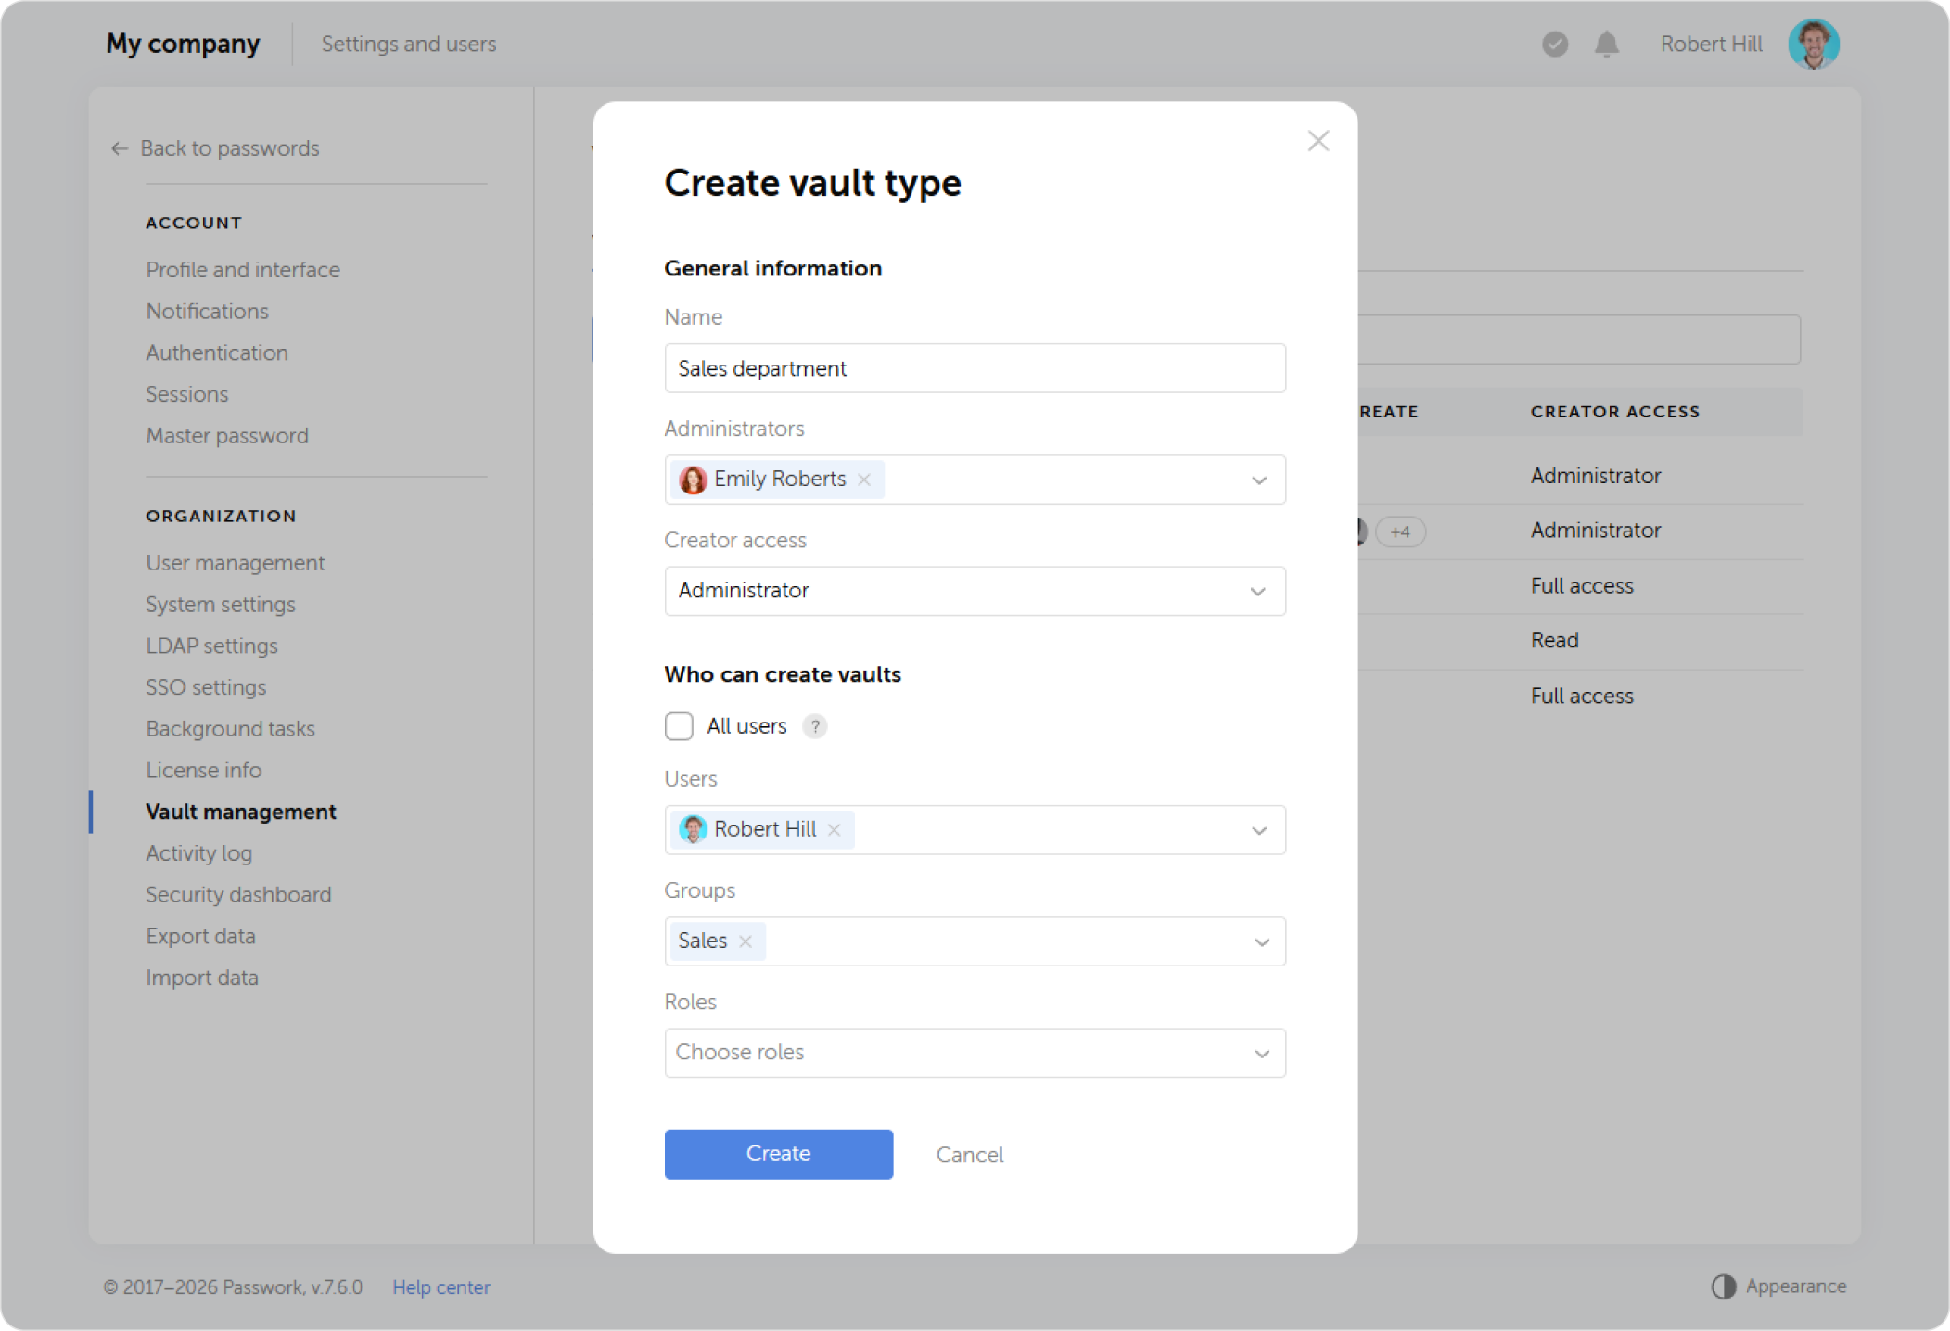The image size is (1950, 1331).
Task: Click the checkmark status icon in header
Action: point(1555,44)
